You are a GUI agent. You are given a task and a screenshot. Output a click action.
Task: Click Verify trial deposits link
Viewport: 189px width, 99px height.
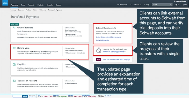[x=102, y=40]
